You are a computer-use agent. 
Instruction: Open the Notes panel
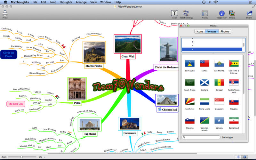click(204, 13)
